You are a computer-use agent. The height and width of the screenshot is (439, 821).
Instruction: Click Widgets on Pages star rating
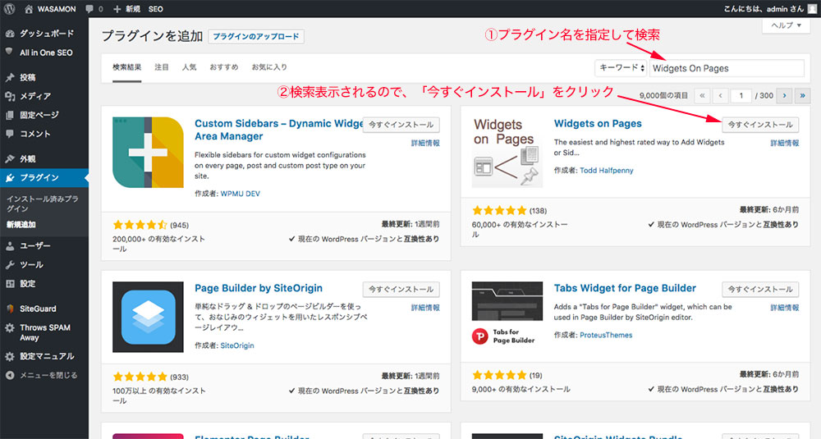[499, 210]
